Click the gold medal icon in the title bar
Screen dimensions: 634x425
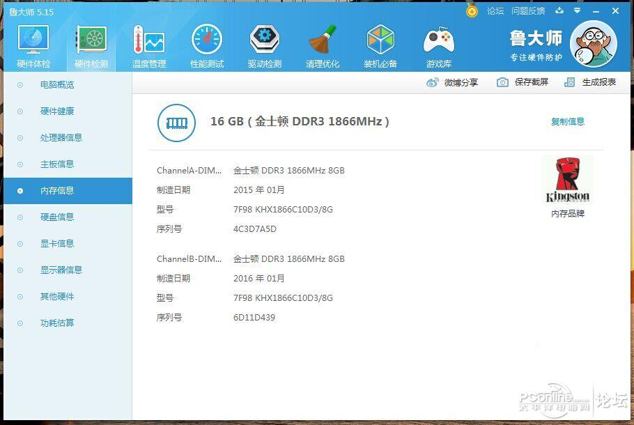[x=472, y=10]
